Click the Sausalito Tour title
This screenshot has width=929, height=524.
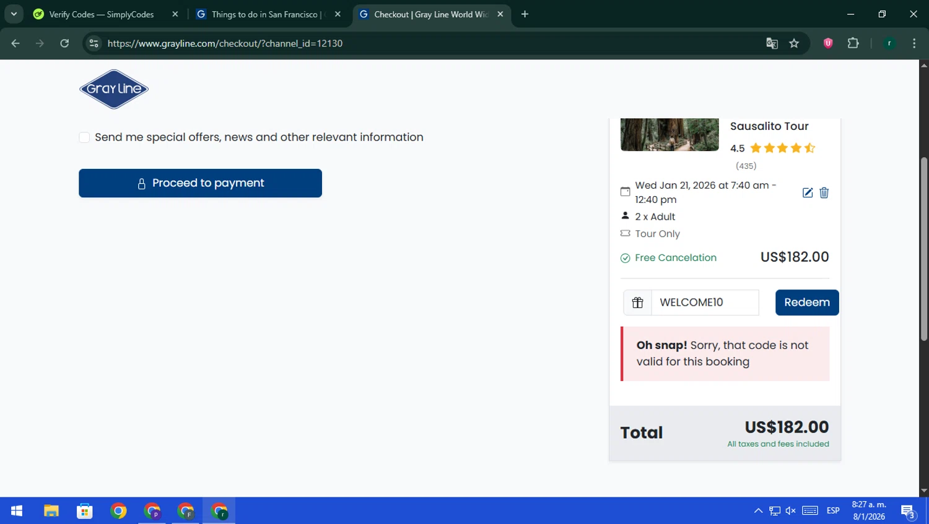pos(769,126)
